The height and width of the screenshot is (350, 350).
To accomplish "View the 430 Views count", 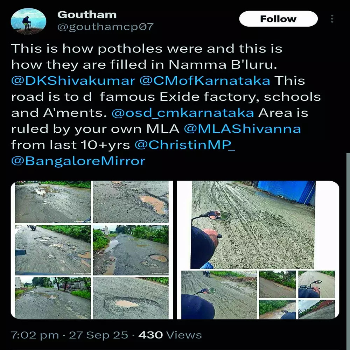I will pyautogui.click(x=170, y=335).
